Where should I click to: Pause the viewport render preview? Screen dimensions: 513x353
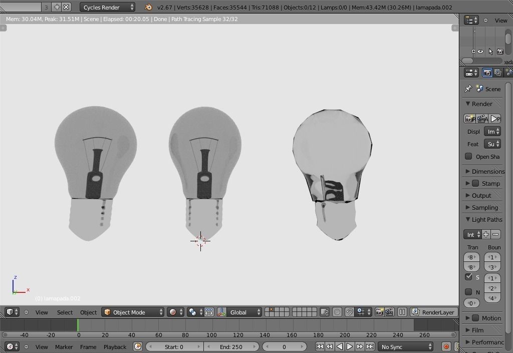click(x=402, y=312)
